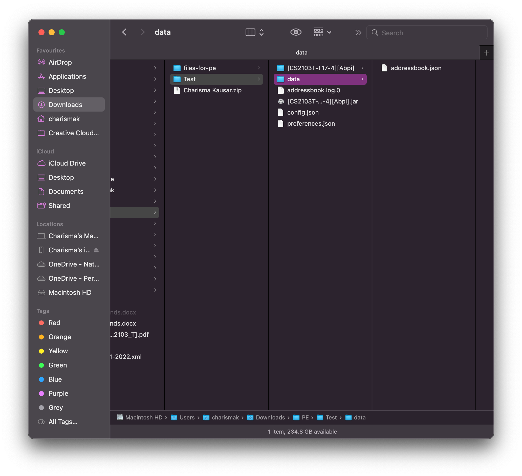
Task: Click the back navigation arrow
Action: (124, 32)
